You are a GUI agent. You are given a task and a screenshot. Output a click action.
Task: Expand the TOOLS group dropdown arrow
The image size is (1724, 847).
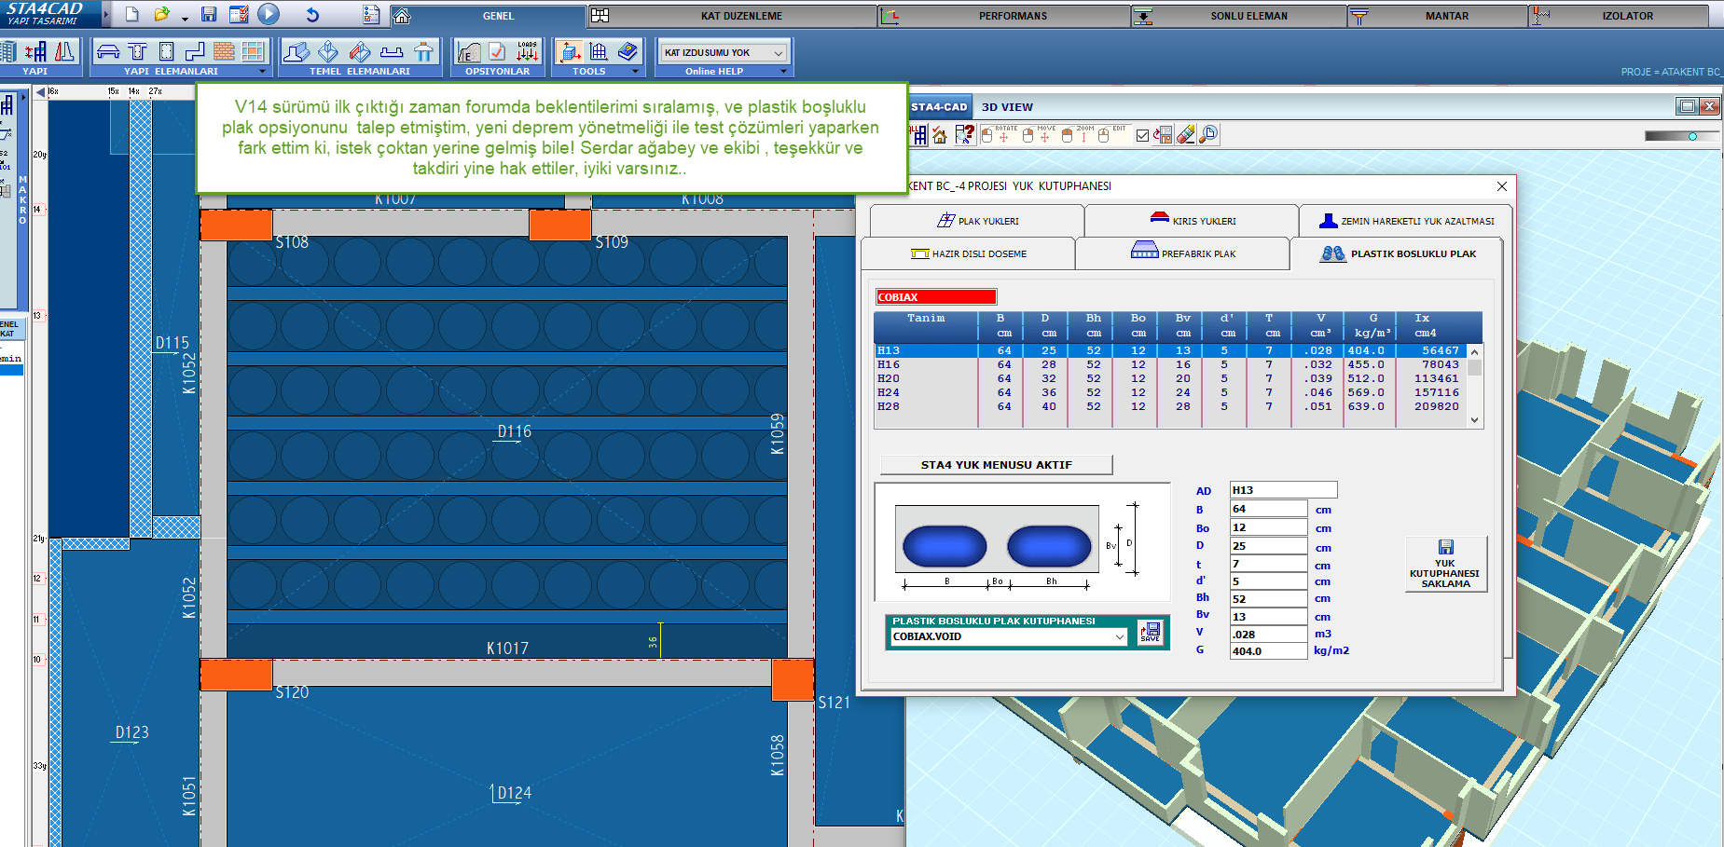[x=636, y=72]
